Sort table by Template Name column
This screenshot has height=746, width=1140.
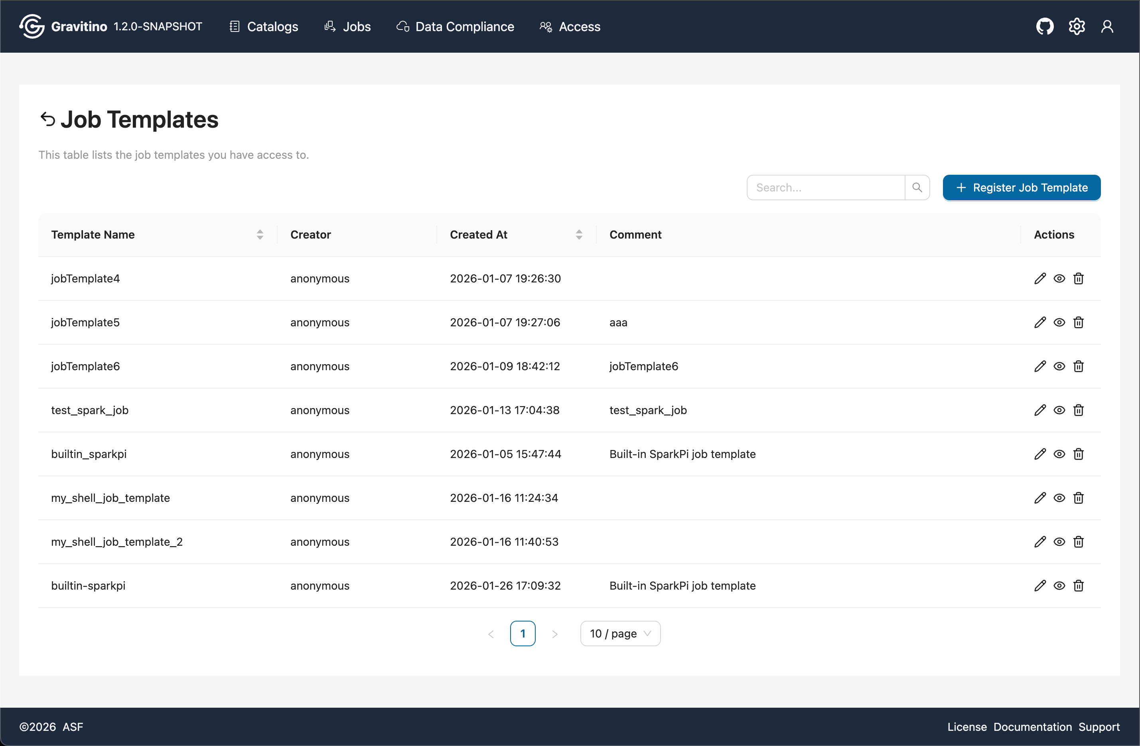tap(260, 234)
